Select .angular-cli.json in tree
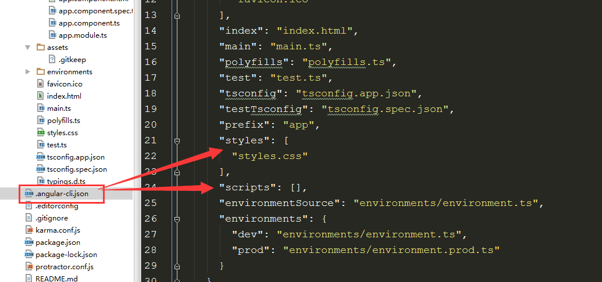The width and height of the screenshot is (602, 282). click(x=62, y=194)
